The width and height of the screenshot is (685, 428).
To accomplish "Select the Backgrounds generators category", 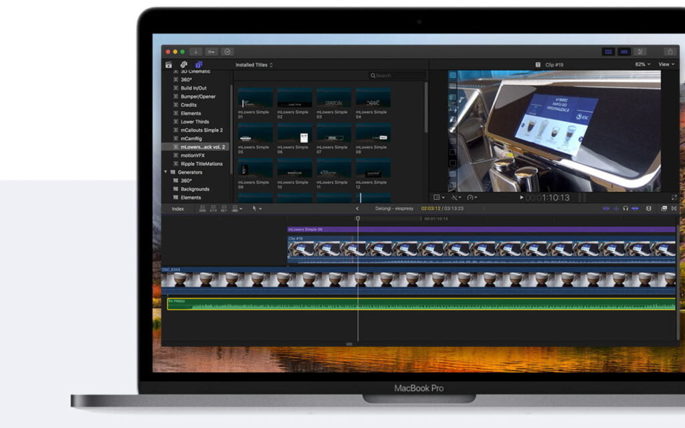I will pyautogui.click(x=195, y=189).
